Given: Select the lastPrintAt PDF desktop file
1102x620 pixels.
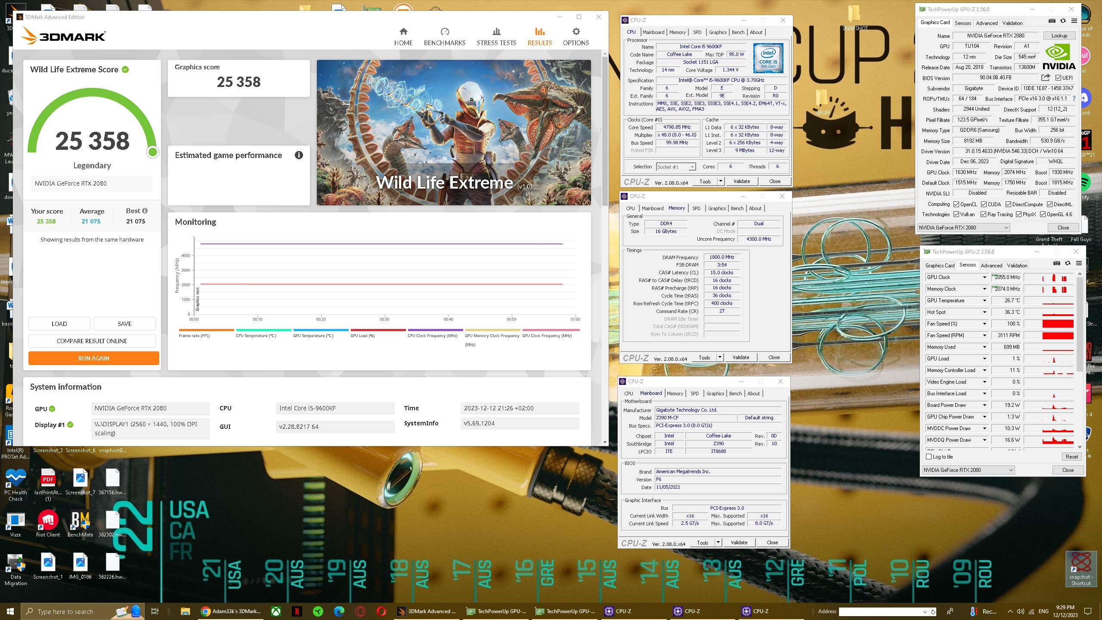Looking at the screenshot, I should 48,484.
